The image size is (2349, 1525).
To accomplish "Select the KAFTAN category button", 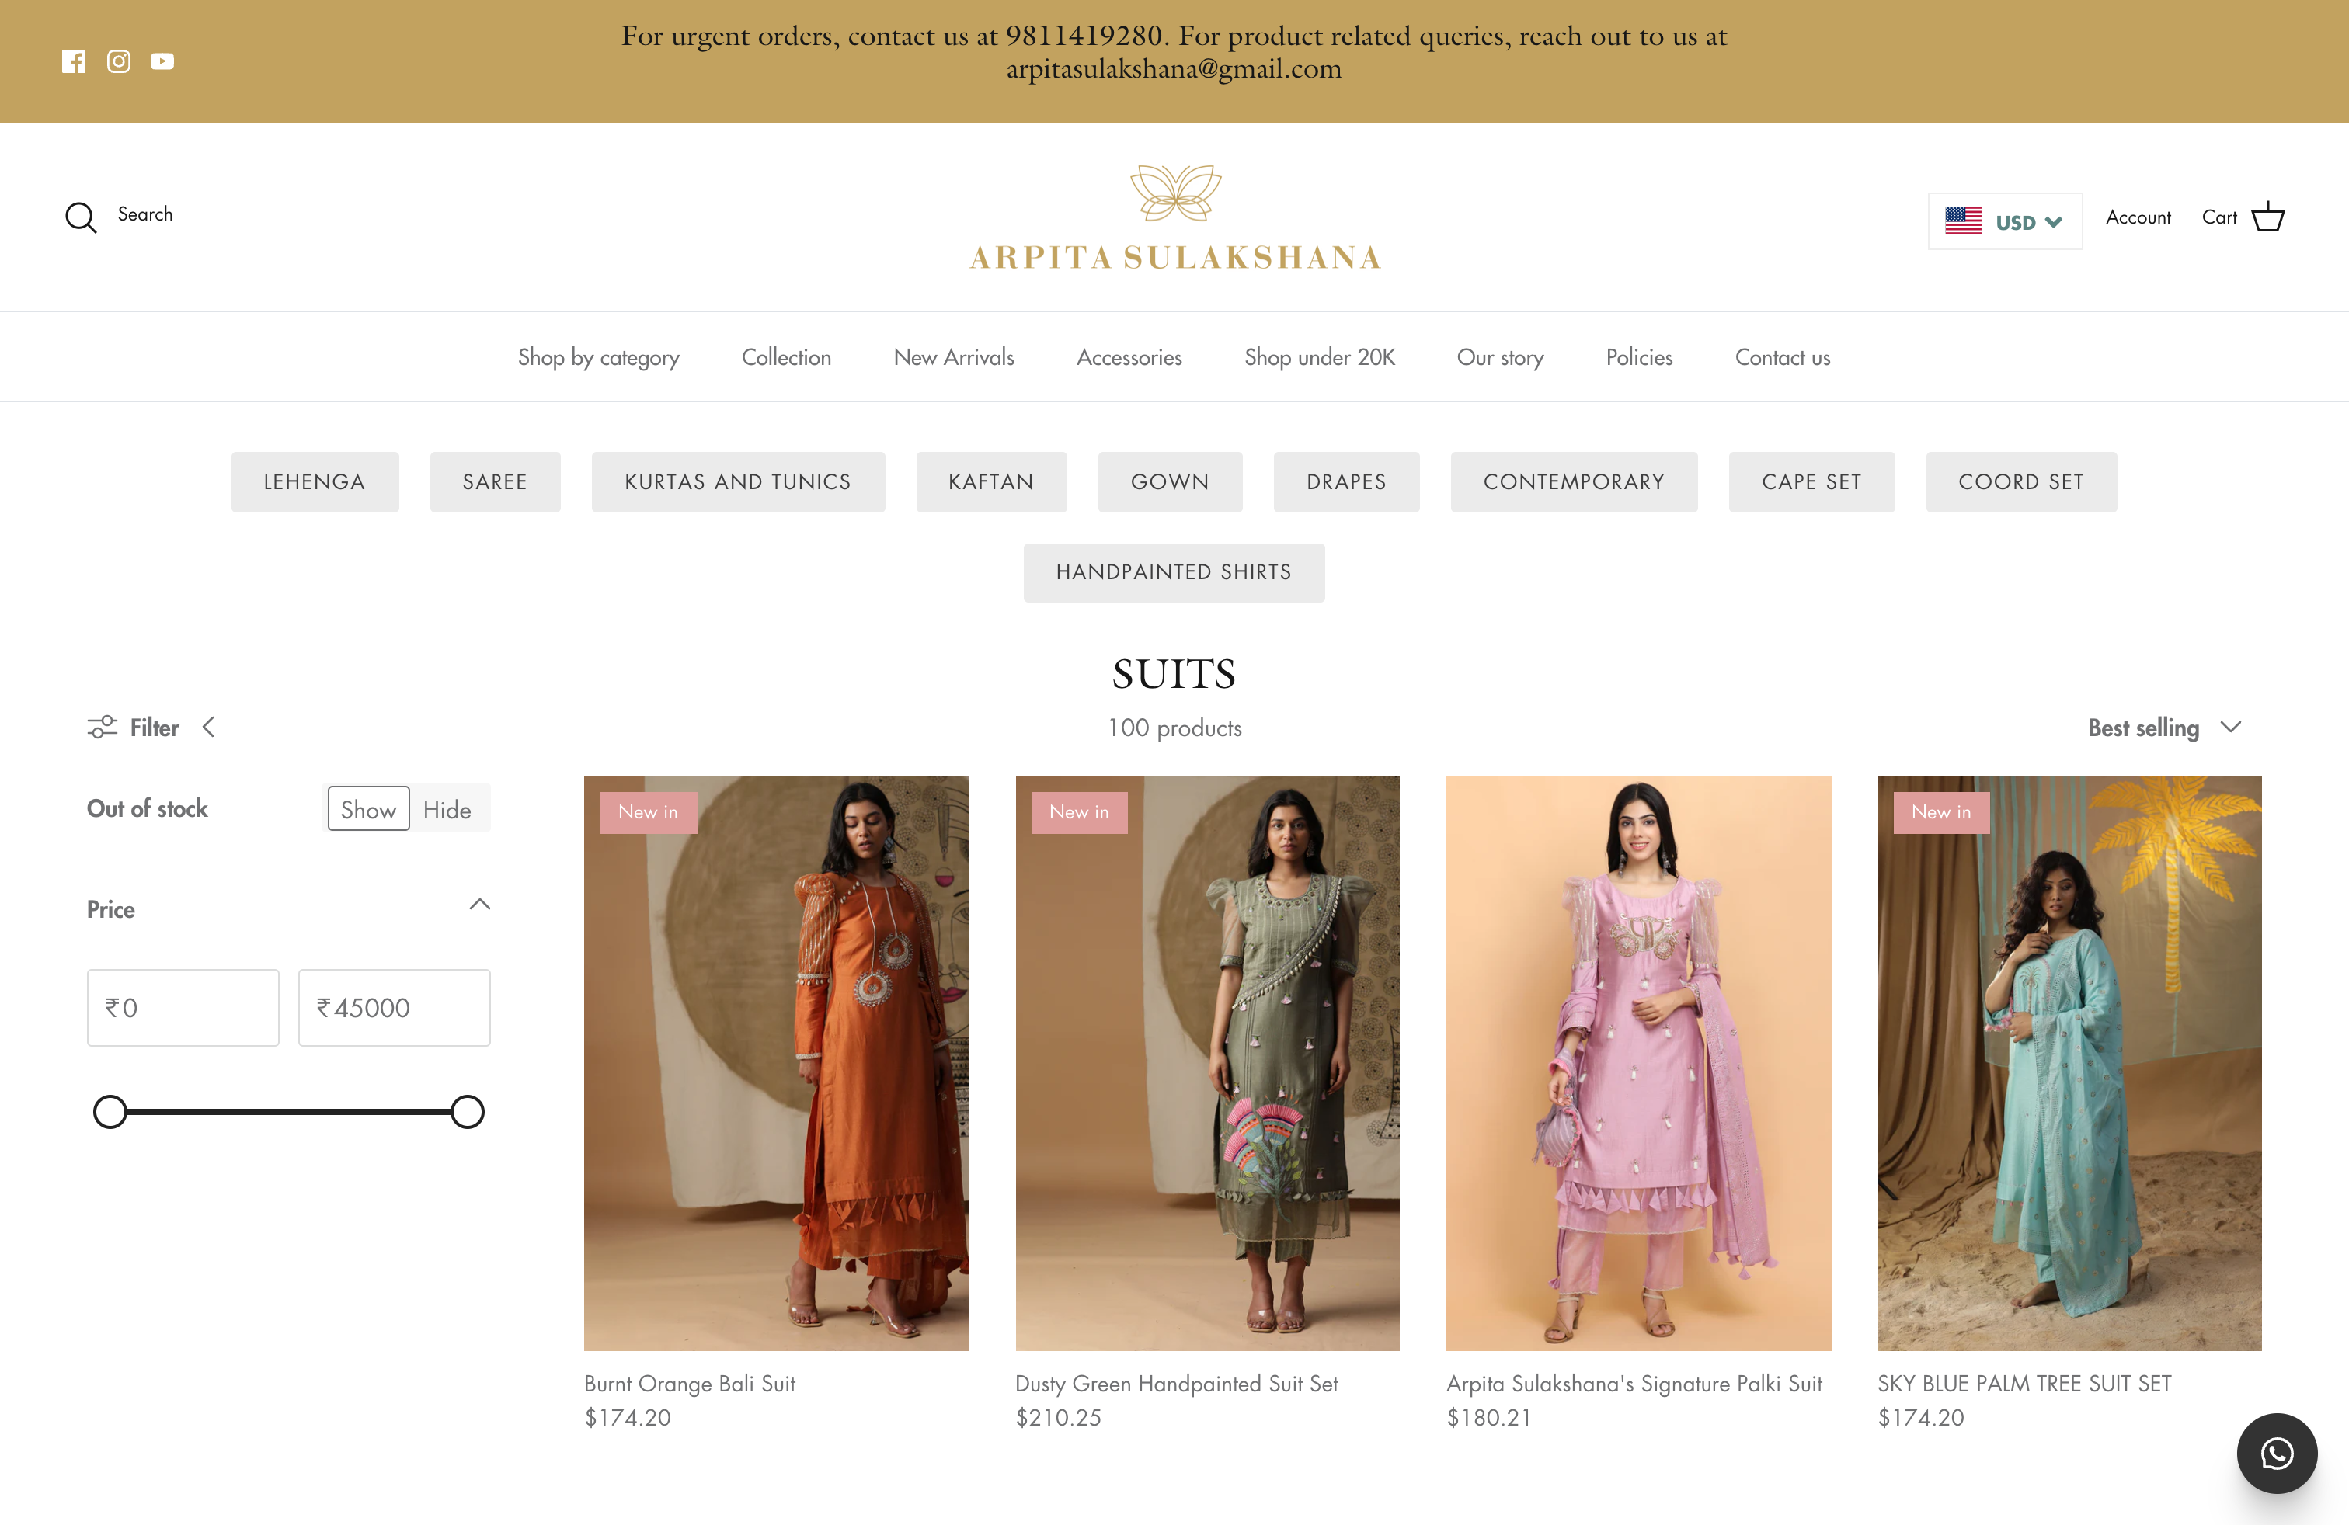I will [991, 481].
